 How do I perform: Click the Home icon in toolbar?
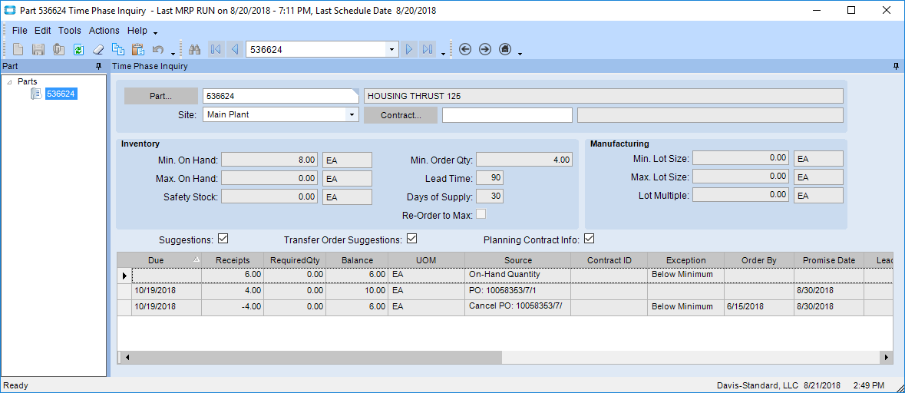505,50
